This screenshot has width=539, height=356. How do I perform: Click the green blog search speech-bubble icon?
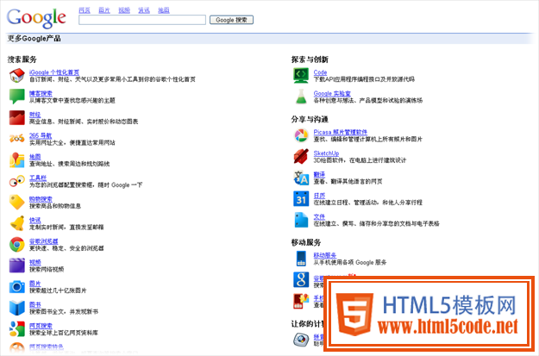[17, 97]
